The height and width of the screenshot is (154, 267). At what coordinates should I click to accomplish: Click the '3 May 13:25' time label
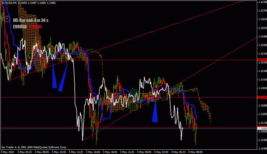pos(76,152)
